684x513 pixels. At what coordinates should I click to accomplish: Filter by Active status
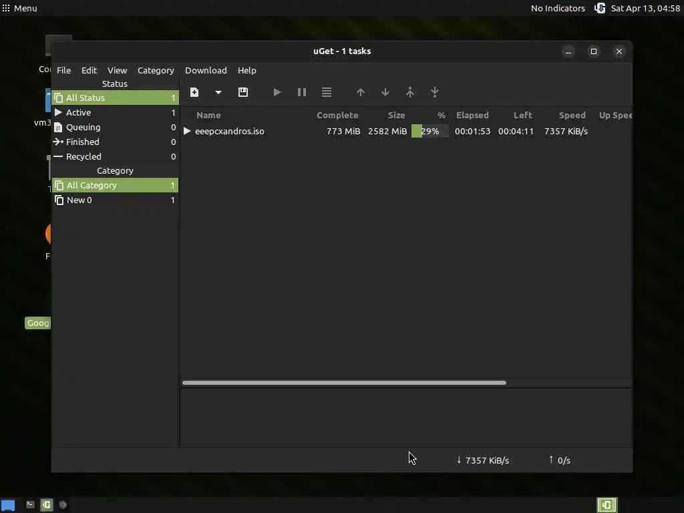[x=115, y=112]
